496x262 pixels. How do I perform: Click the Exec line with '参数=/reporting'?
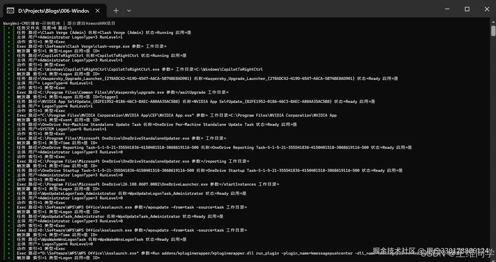coord(126,161)
